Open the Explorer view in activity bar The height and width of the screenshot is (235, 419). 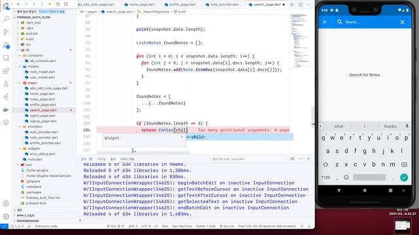pyautogui.click(x=6, y=6)
